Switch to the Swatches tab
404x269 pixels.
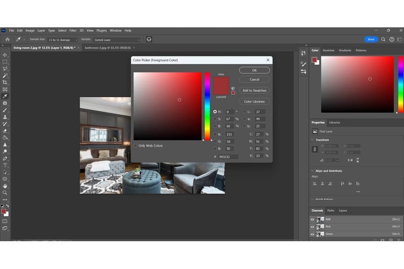click(x=329, y=51)
